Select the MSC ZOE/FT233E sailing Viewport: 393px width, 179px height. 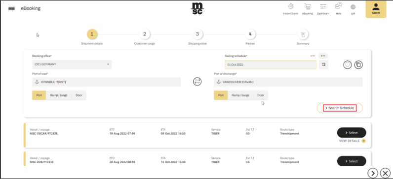[x=352, y=161]
